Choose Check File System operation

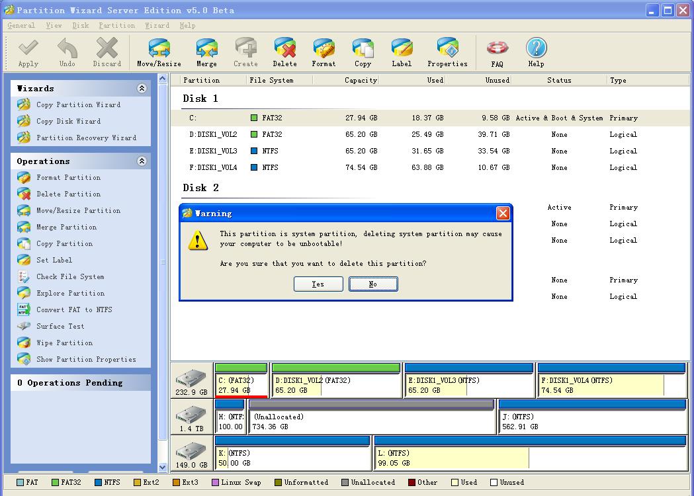pos(70,276)
